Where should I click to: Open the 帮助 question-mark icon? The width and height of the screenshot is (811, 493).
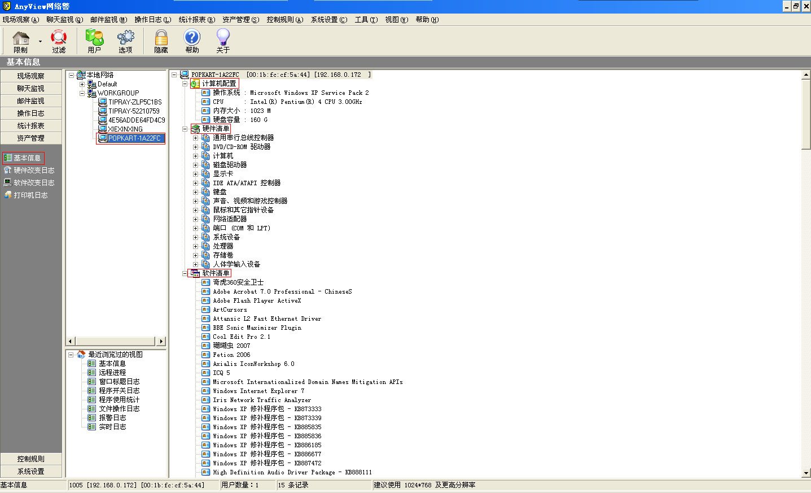[192, 38]
